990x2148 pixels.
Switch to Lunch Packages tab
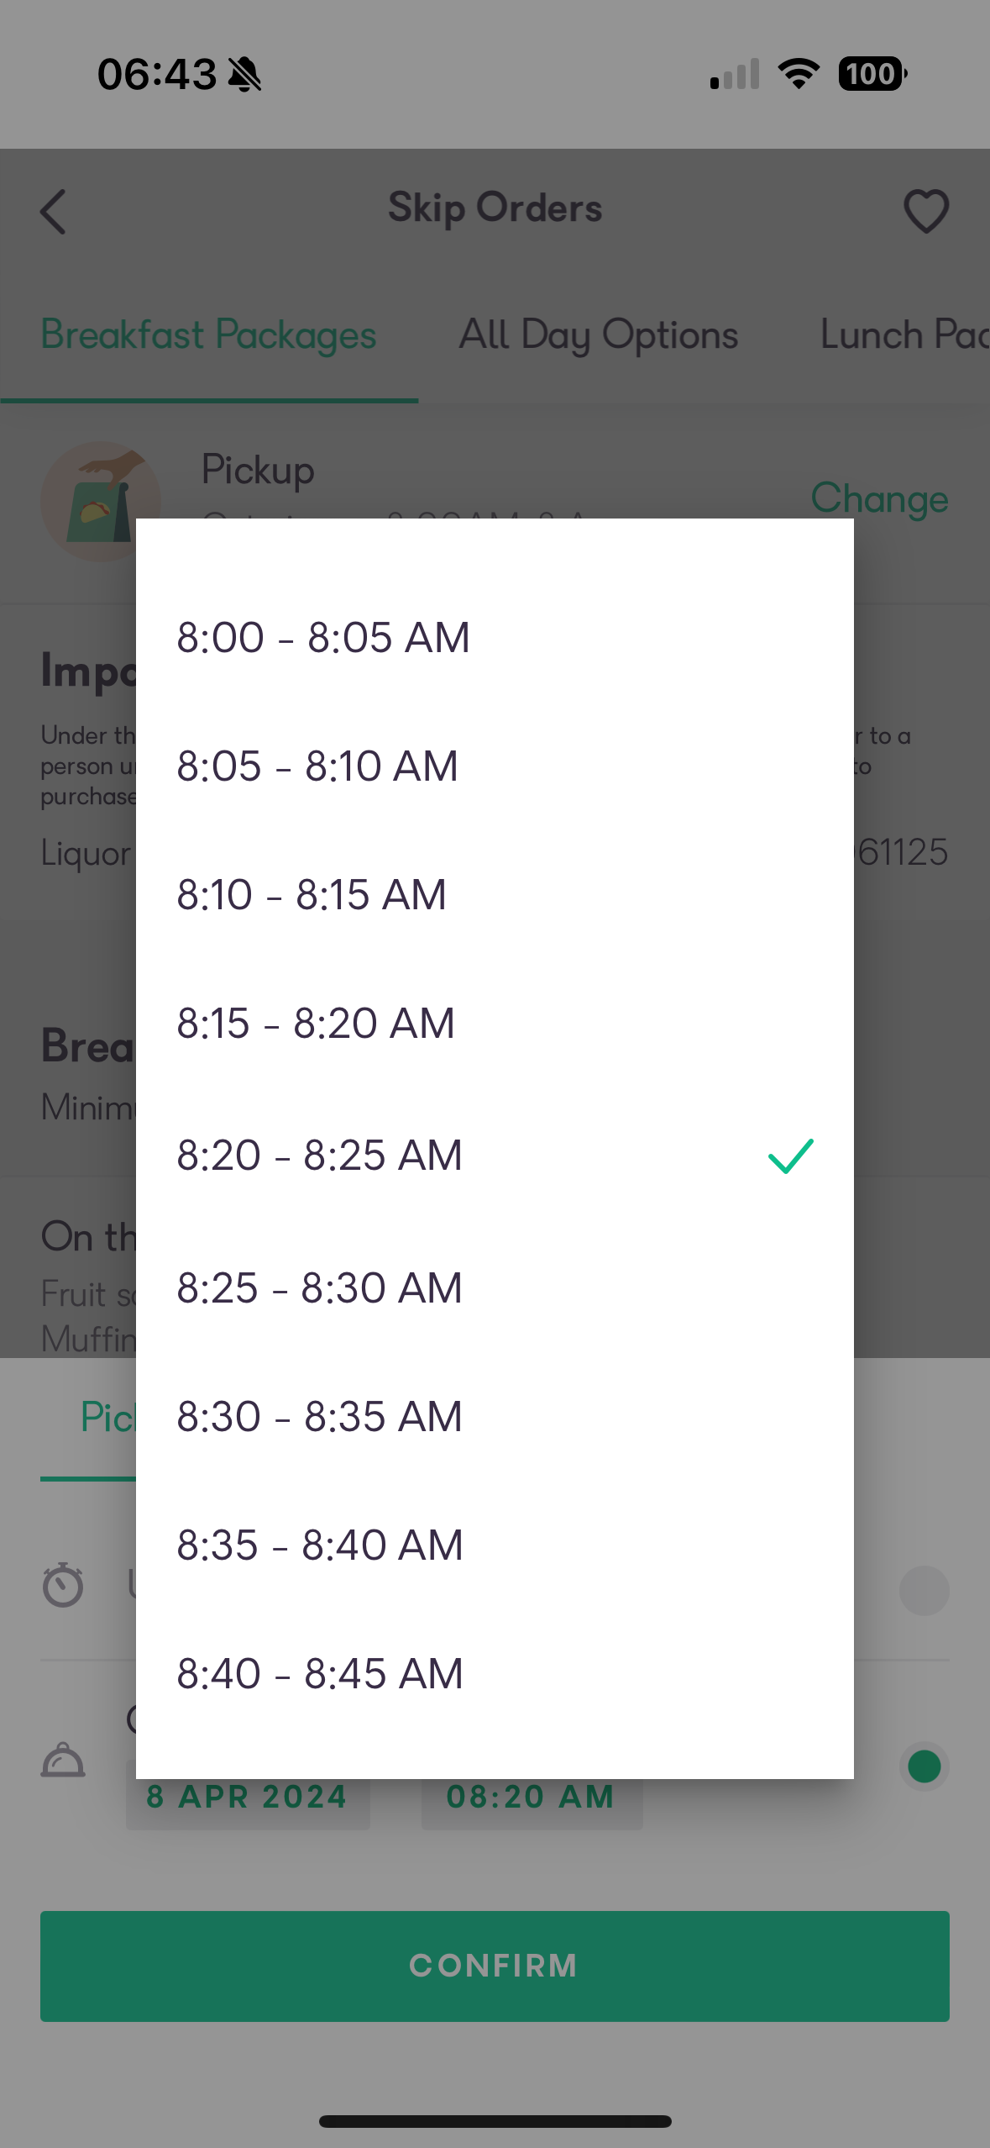point(904,334)
